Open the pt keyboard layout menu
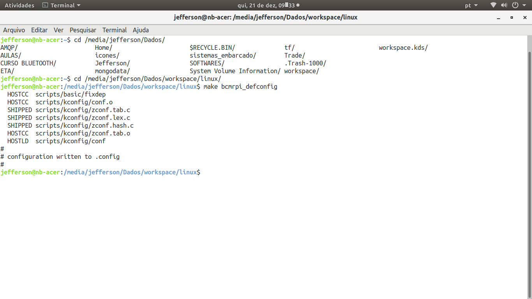Screen dimensions: 532x299 click(471, 5)
